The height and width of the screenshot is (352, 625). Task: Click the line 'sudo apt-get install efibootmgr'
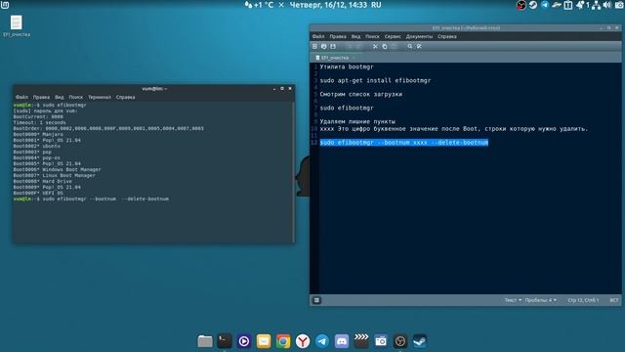click(x=375, y=80)
